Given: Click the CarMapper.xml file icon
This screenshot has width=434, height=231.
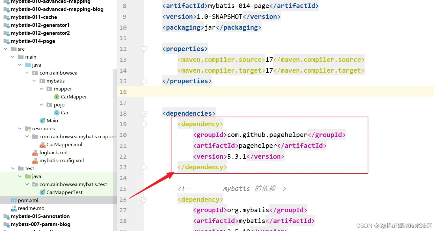Looking at the screenshot, I should [42, 145].
